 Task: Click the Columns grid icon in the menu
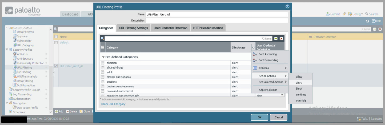(x=255, y=68)
